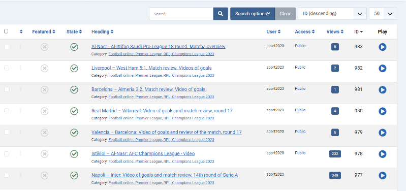
Task: Toggle featured icon for Istiklol – Al-Nasr row
Action: coord(45,154)
